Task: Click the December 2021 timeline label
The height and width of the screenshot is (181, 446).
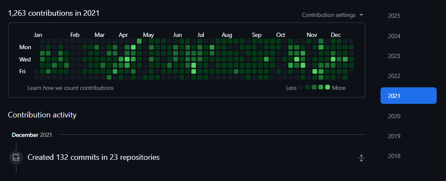Action: [32, 135]
